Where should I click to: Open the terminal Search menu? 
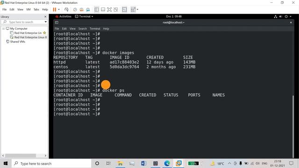pyautogui.click(x=83, y=29)
